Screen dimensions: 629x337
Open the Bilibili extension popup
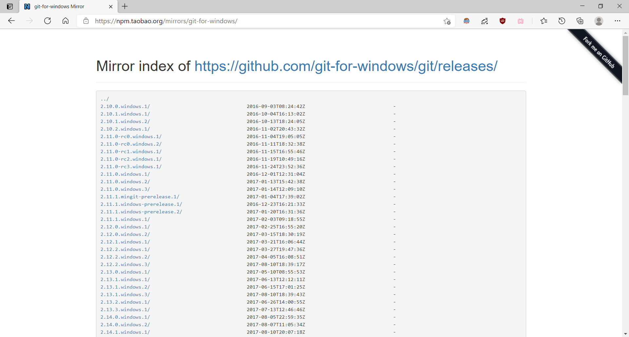coord(521,21)
